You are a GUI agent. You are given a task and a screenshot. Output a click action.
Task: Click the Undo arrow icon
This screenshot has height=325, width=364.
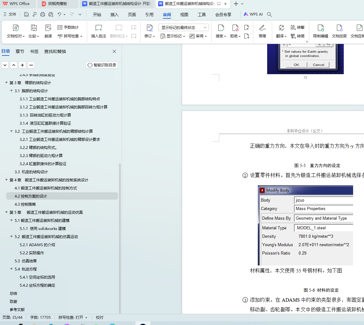[x=59, y=14]
